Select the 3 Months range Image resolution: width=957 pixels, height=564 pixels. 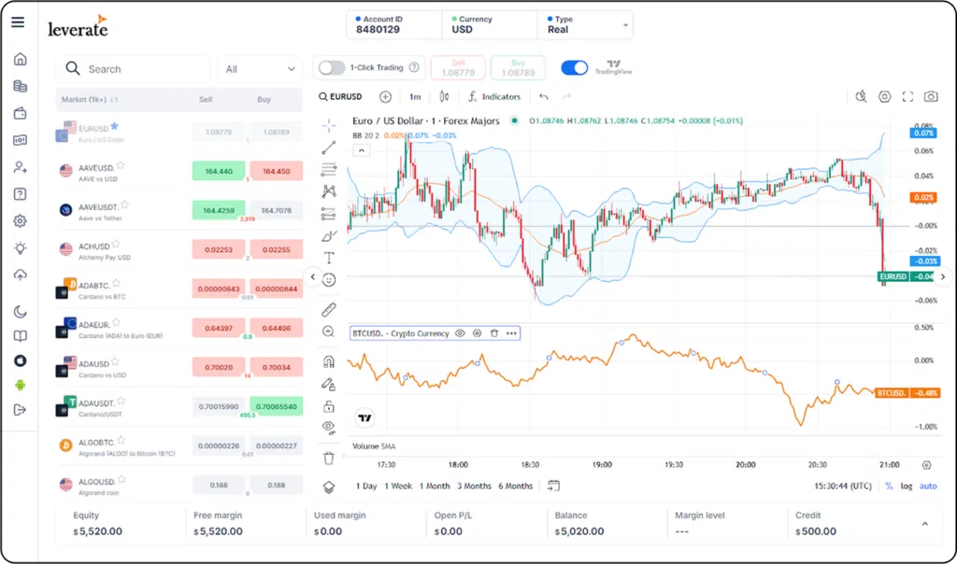(474, 486)
